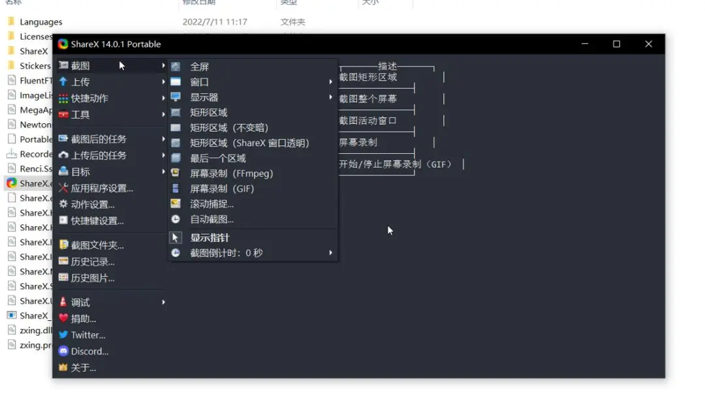Viewport: 705px width, 401px height.
Task: Expand the monitor capture submenu
Action: [x=202, y=97]
